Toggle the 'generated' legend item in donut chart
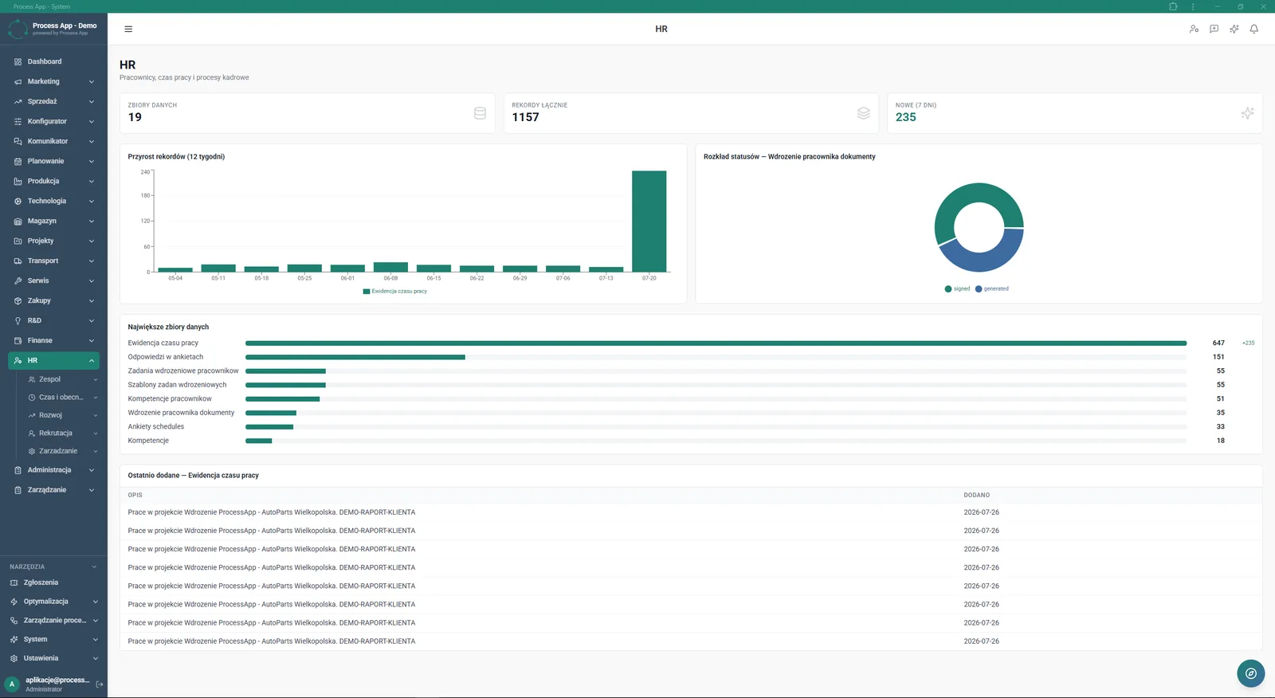The image size is (1275, 698). click(992, 288)
